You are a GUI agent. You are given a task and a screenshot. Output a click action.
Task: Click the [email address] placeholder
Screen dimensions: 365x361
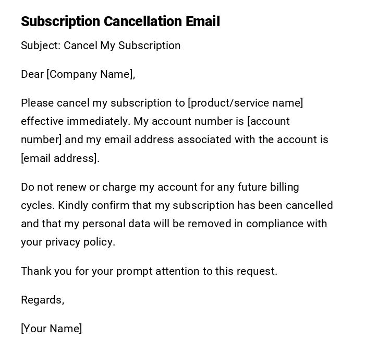tap(59, 158)
